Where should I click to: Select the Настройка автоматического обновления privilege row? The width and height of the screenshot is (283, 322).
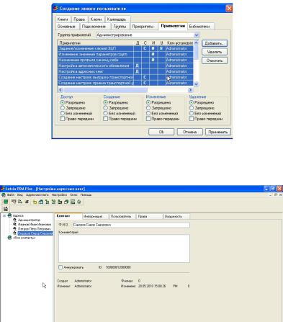coord(125,66)
